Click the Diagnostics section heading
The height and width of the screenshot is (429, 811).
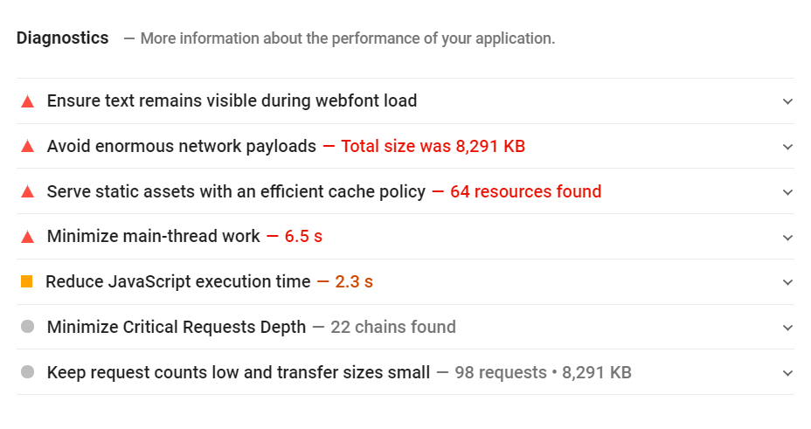tap(63, 38)
